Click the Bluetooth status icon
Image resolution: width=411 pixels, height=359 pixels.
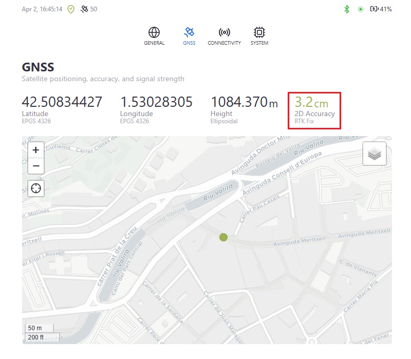tap(347, 9)
